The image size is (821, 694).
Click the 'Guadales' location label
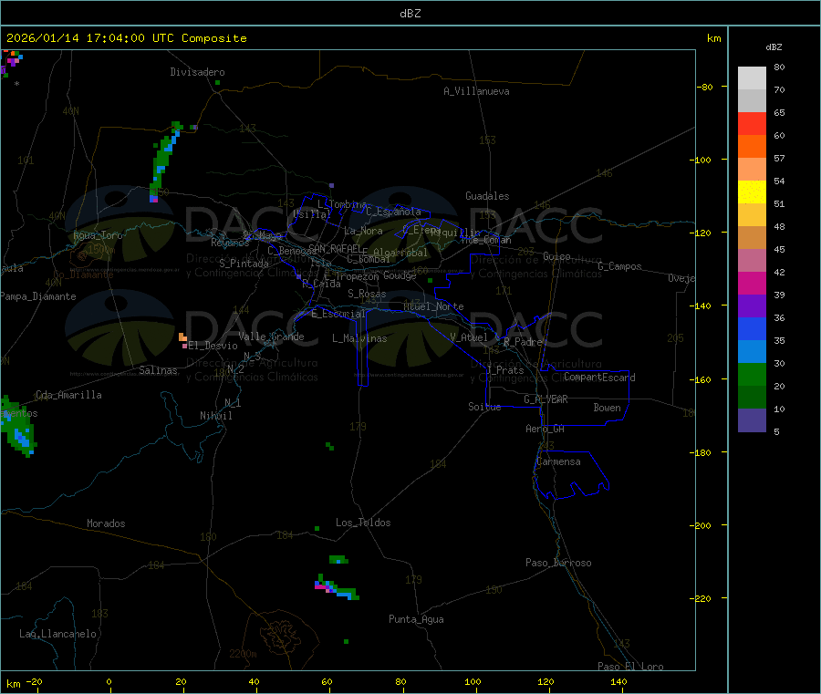(x=487, y=196)
